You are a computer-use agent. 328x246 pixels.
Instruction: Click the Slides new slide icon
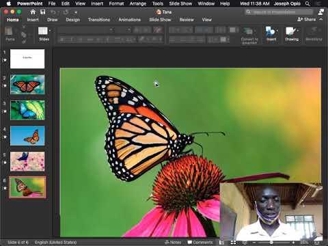click(x=43, y=31)
